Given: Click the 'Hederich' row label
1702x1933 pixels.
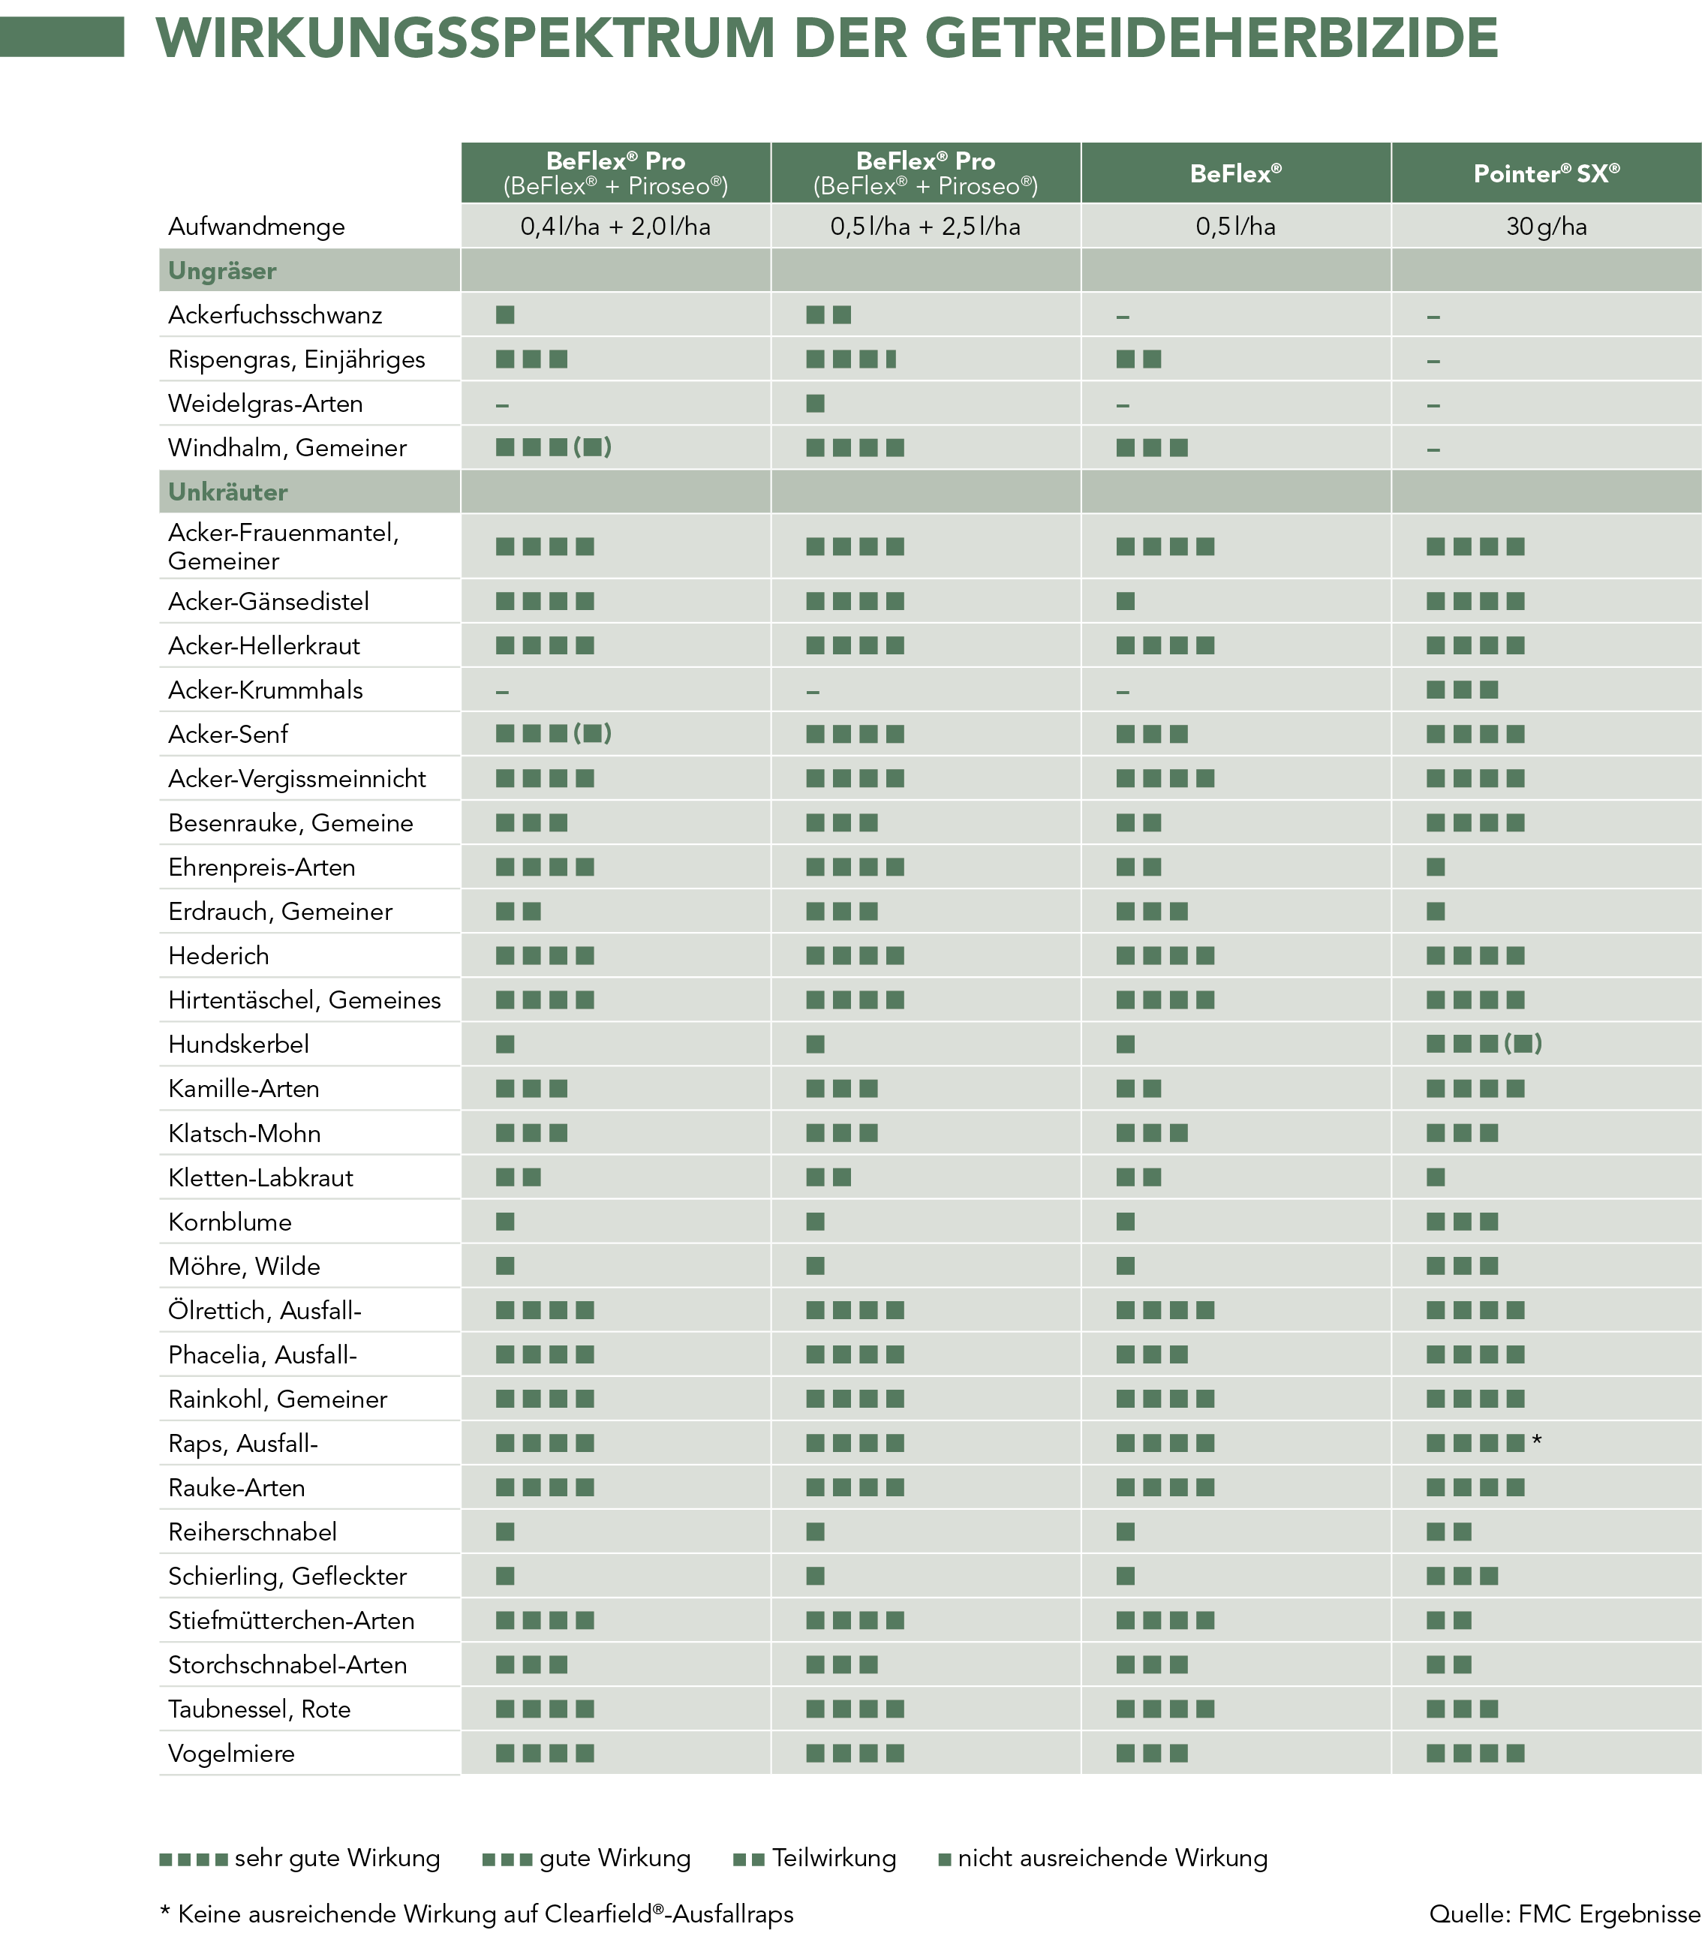Looking at the screenshot, I should click(x=218, y=956).
